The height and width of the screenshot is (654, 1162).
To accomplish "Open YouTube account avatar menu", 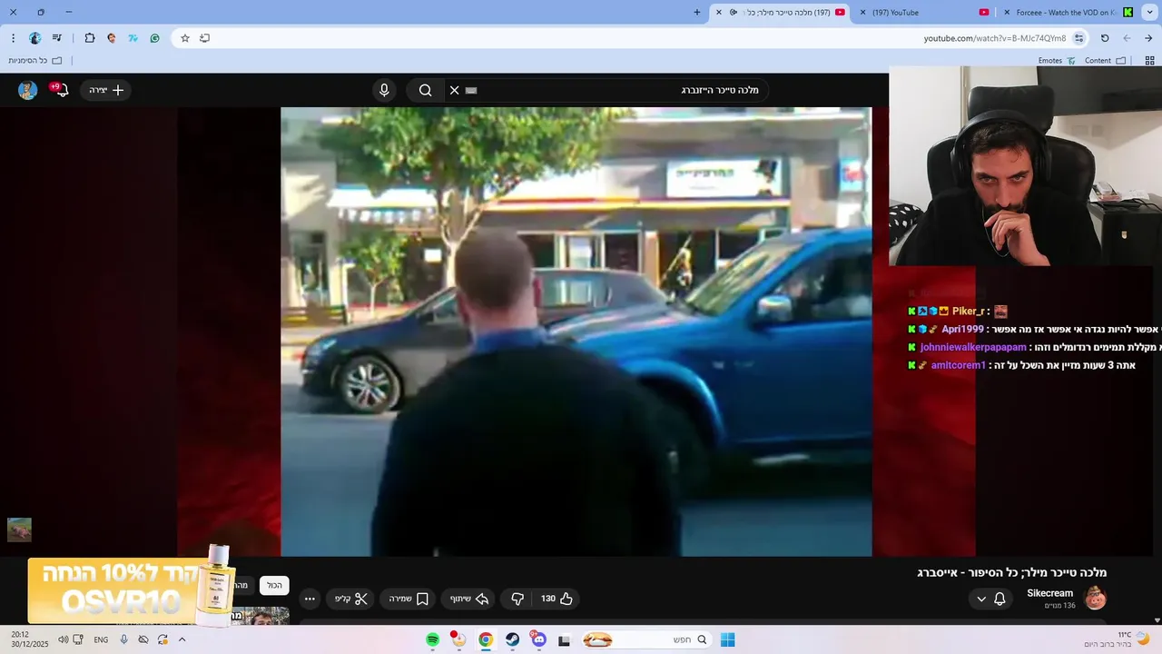I will coord(27,90).
